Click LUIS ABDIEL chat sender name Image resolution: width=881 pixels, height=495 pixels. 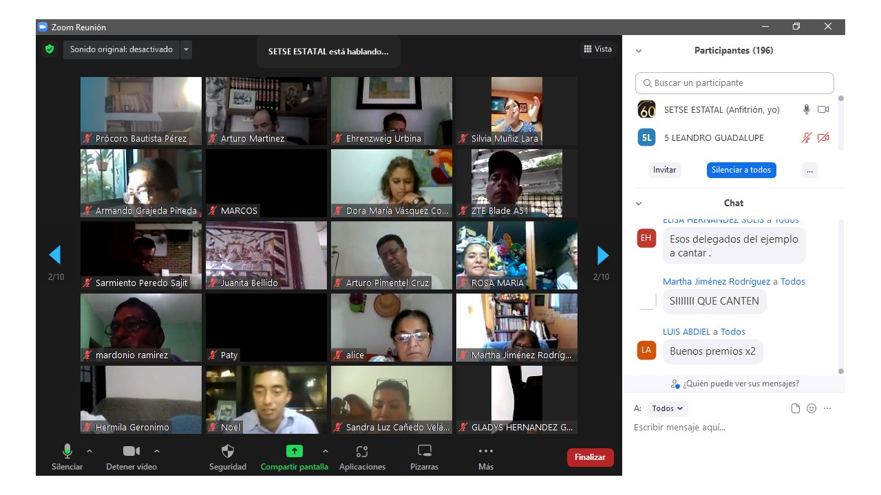point(686,331)
